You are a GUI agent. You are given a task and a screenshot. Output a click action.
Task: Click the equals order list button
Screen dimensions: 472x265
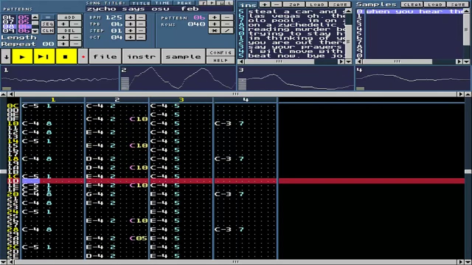click(x=48, y=17)
